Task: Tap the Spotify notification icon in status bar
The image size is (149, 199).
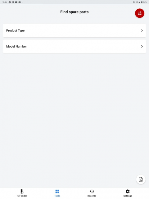Action: pyautogui.click(x=10, y=2)
